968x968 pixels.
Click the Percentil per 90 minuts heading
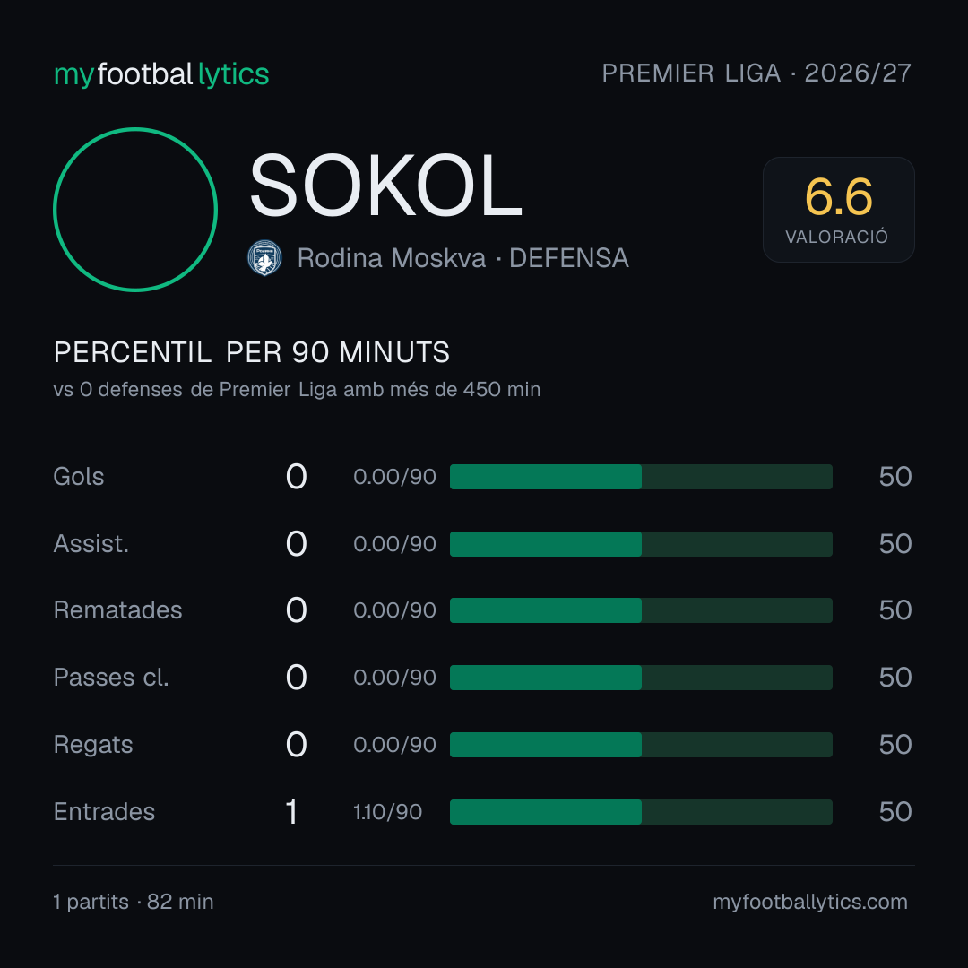[x=251, y=352]
